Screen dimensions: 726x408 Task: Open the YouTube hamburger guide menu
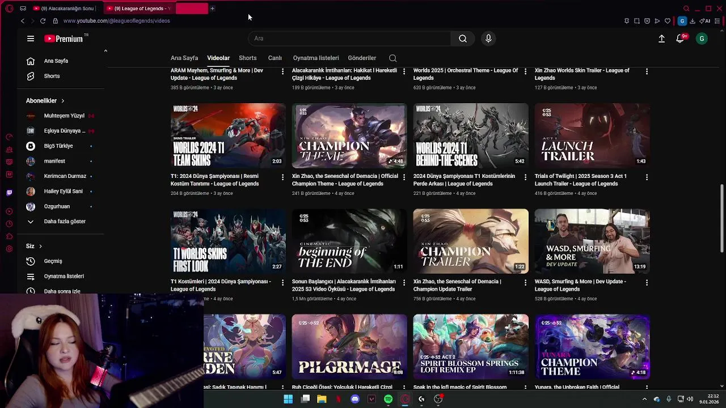[31, 39]
